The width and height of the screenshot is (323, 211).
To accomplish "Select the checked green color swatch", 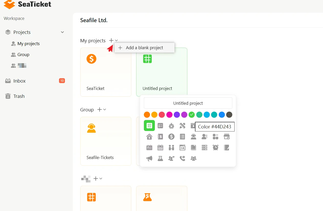I will pyautogui.click(x=192, y=115).
